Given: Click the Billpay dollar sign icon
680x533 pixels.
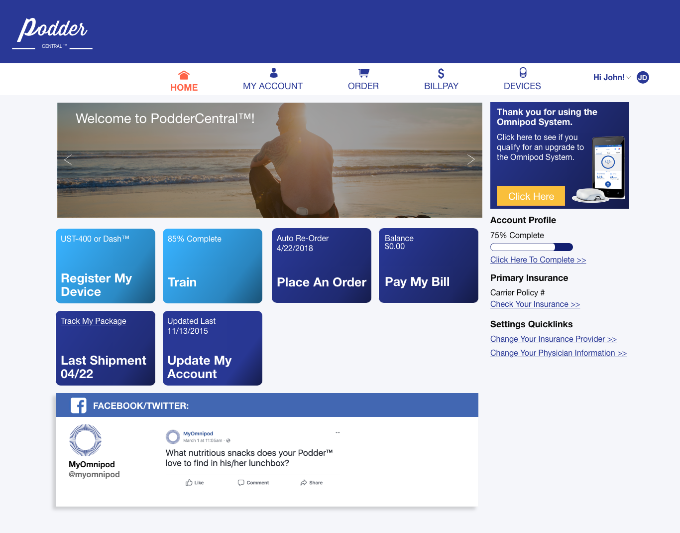Looking at the screenshot, I should (x=441, y=74).
